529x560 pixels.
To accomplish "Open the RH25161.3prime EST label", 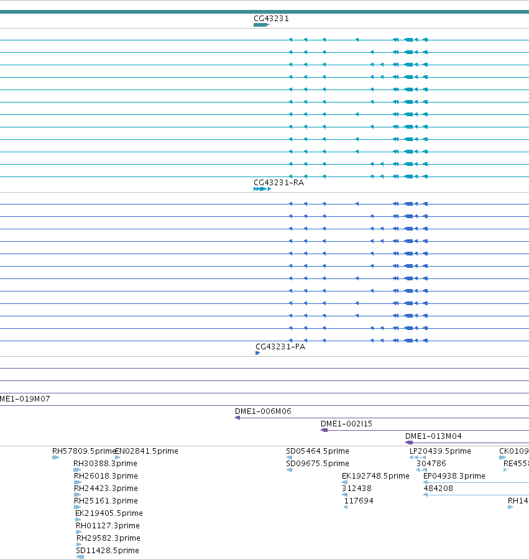I will (106, 501).
